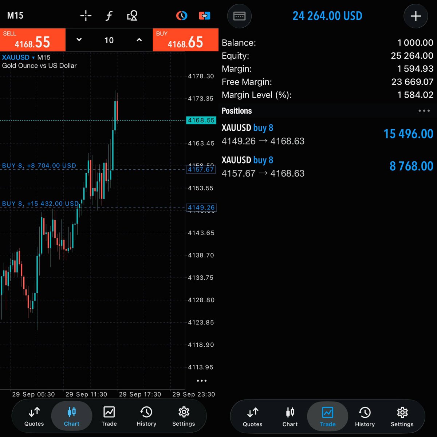Open History tab on Trade screen

tap(365, 417)
